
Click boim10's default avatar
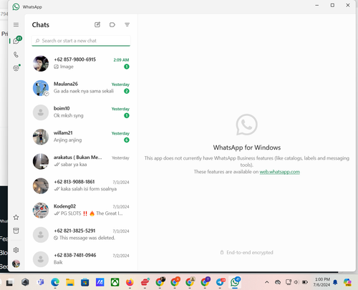click(41, 112)
